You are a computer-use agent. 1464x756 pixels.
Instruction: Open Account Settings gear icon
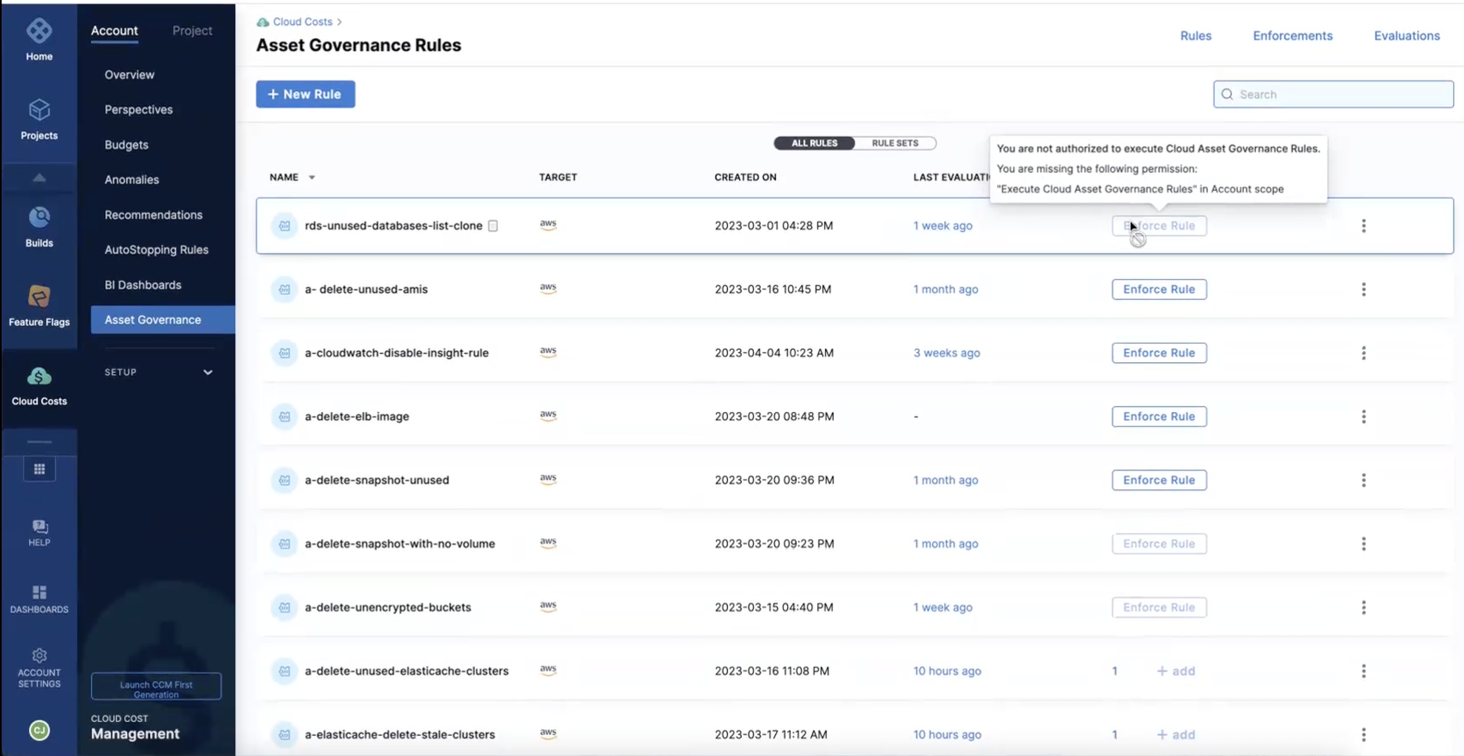click(x=39, y=655)
